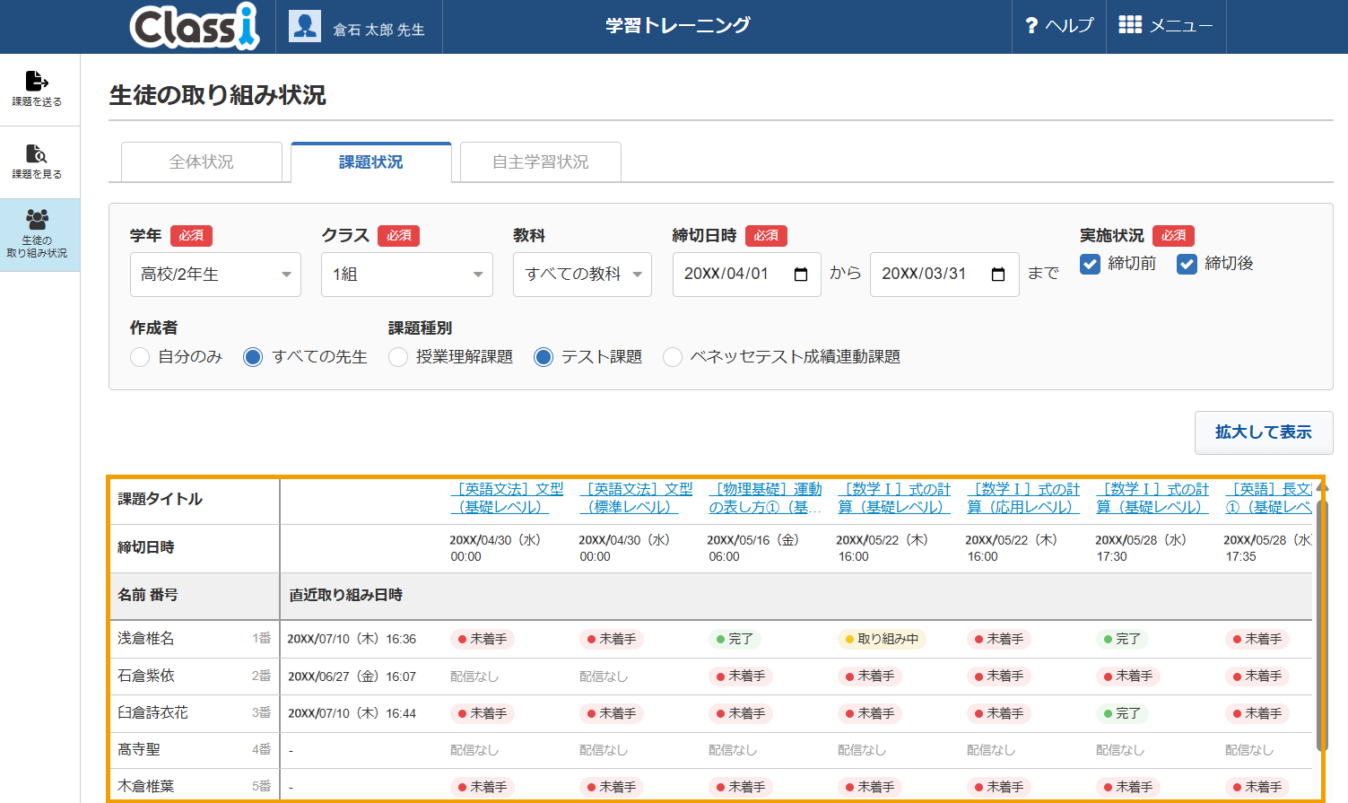Open calendar icon for start date 20XX/04/01
Image resolution: width=1348 pixels, height=803 pixels.
[801, 275]
